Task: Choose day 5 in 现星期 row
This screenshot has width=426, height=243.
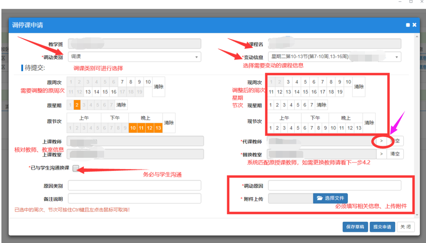Action: tap(298, 105)
